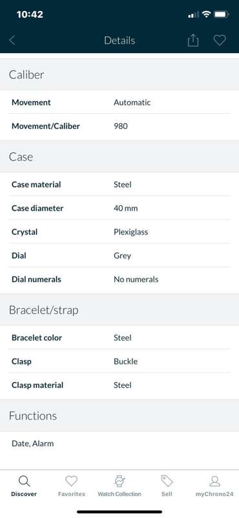Select the Crystal Plexiglass row
The image size is (239, 518).
click(x=119, y=232)
